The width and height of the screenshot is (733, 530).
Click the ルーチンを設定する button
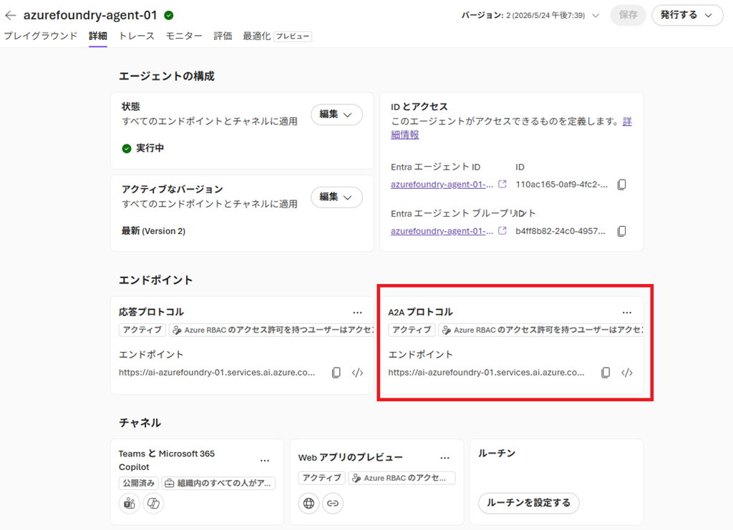tap(529, 503)
